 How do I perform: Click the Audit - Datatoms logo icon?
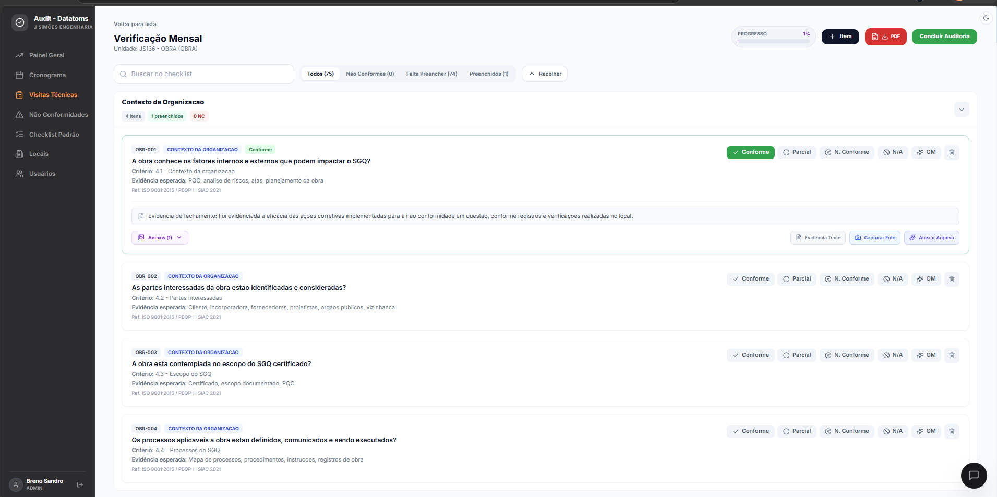(20, 22)
